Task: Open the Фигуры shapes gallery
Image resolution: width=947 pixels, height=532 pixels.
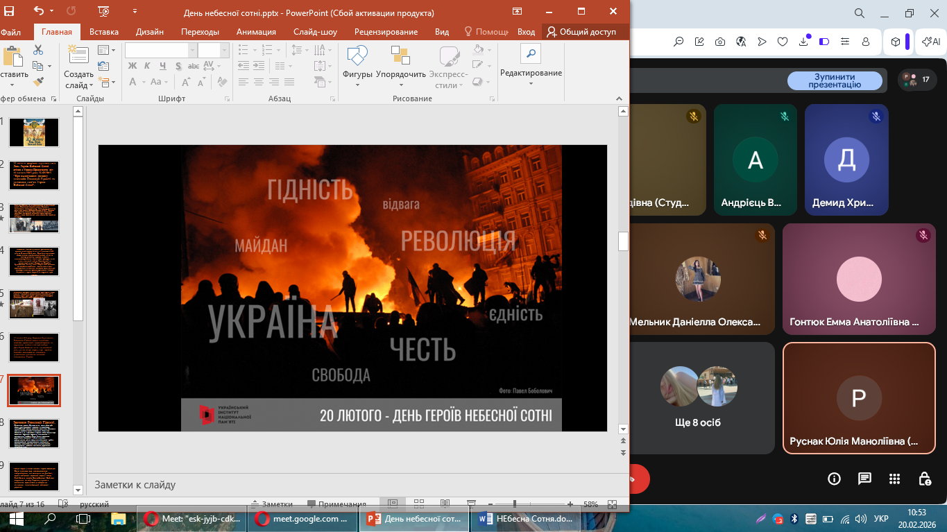Action: 357,66
